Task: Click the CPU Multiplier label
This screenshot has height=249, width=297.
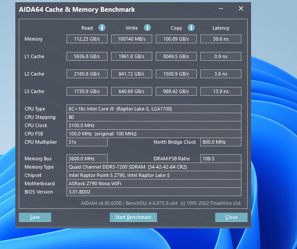Action: (41, 142)
